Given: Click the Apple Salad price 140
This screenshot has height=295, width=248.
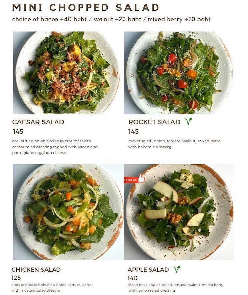Looking at the screenshot, I should [x=133, y=278].
